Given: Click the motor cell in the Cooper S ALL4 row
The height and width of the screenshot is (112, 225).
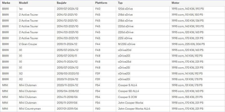Looking at the screenshot, I should (x=187, y=85).
